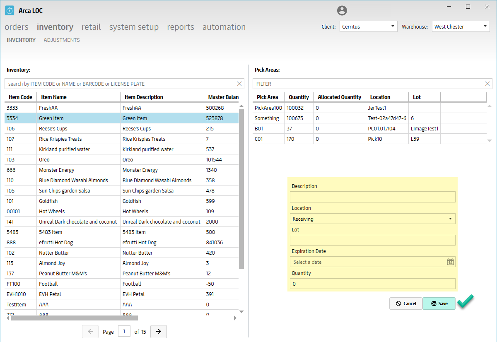Click Master Balance value 523878

(x=215, y=118)
